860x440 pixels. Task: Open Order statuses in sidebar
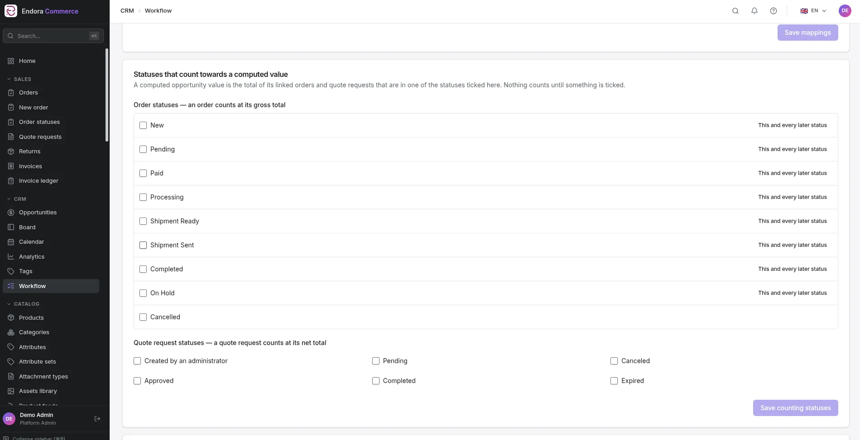(51, 122)
